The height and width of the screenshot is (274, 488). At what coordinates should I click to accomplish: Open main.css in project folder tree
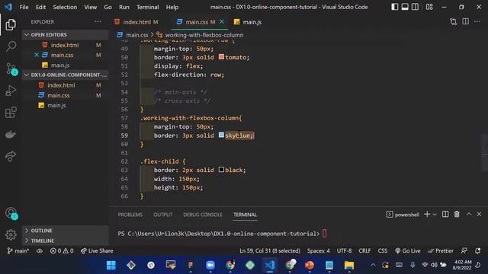tap(66, 95)
